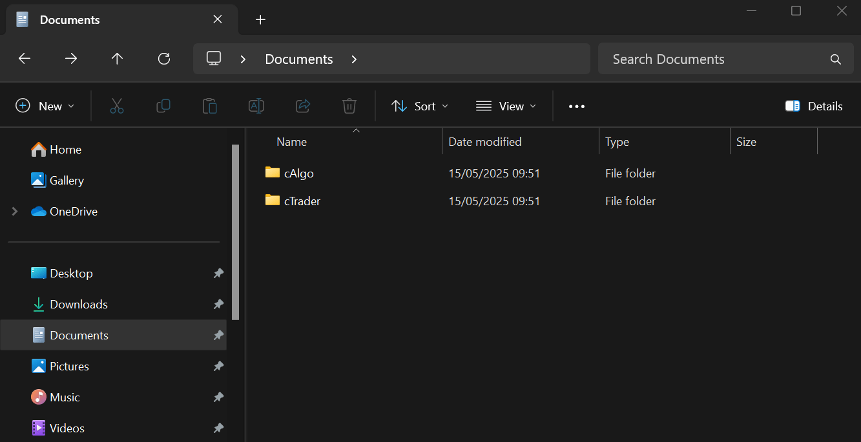Click the pin icon beside Pictures

click(218, 367)
